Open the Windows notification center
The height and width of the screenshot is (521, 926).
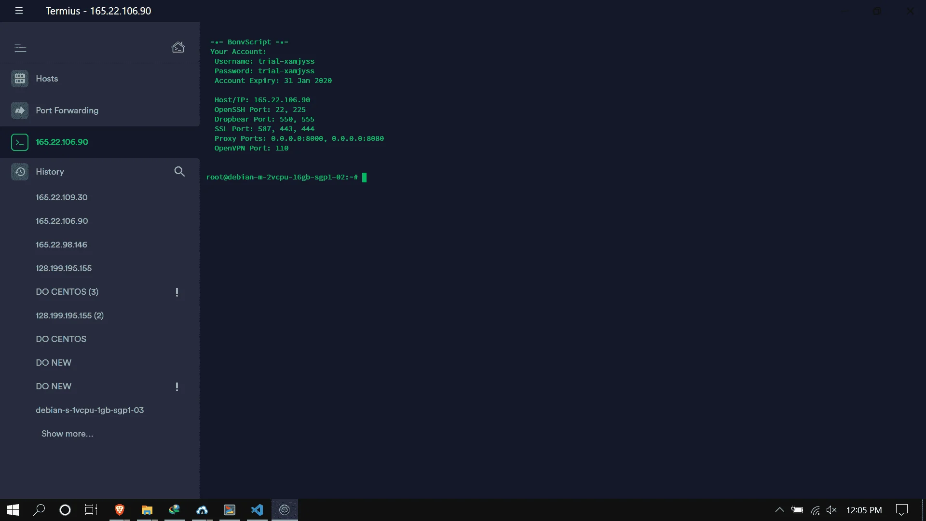(901, 510)
